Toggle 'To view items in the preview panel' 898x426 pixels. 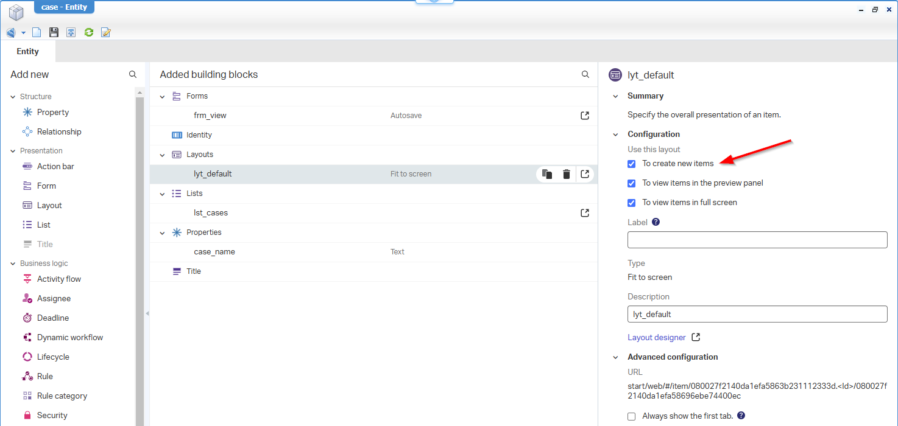coord(632,183)
